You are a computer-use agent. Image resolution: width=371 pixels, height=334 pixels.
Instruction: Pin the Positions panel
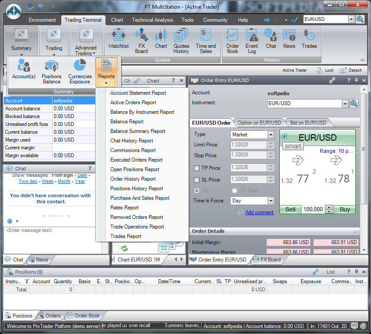click(x=356, y=272)
